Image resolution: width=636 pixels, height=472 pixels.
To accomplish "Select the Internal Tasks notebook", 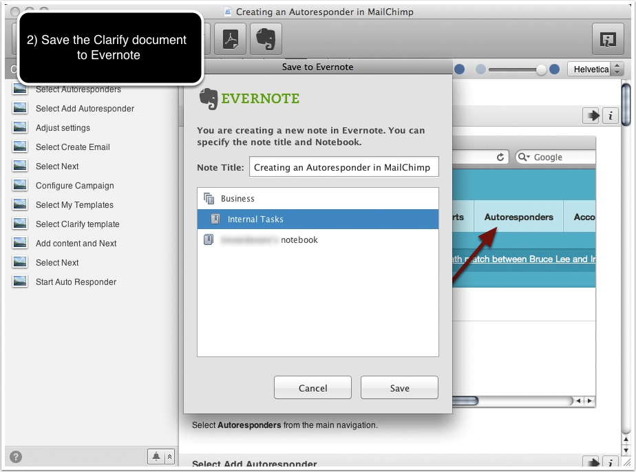I will [x=317, y=219].
